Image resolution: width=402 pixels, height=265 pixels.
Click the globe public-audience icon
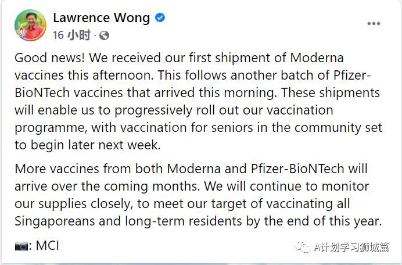coord(104,35)
